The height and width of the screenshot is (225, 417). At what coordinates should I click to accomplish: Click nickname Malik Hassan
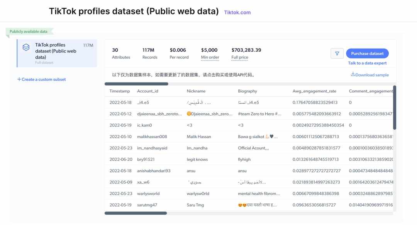click(x=199, y=137)
